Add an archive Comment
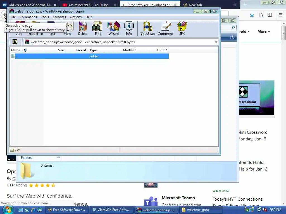The height and width of the screenshot is (214, 286). pyautogui.click(x=165, y=28)
